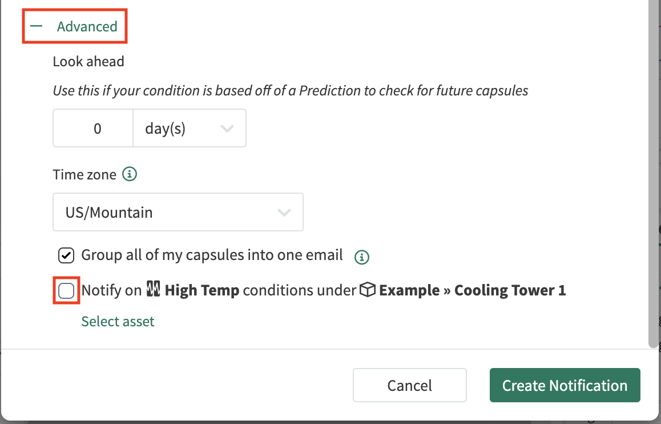Click the minus collapse icon beside Advanced
This screenshot has height=424, width=661.
[37, 26]
